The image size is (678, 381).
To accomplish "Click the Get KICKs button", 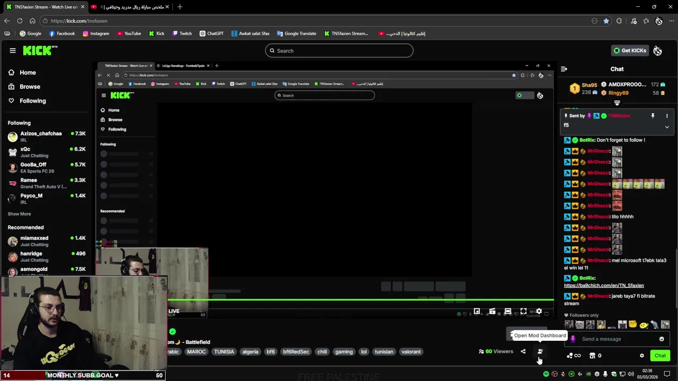I will (x=630, y=50).
